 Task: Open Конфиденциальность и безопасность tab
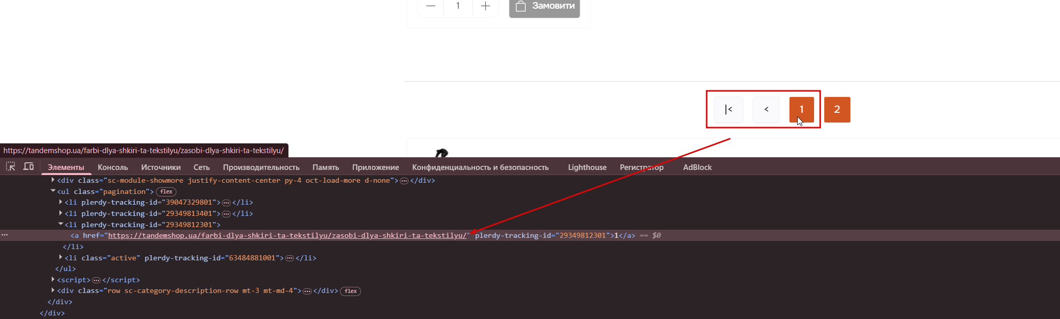481,167
